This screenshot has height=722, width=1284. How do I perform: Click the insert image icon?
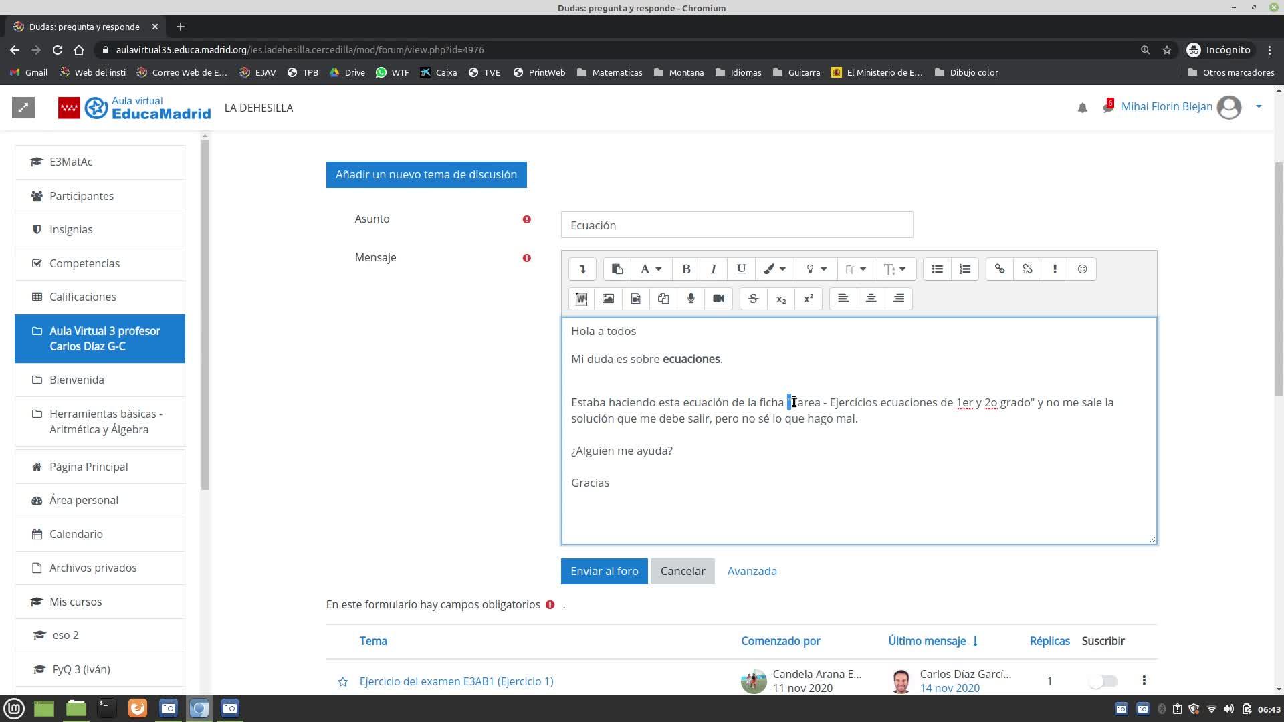(608, 299)
